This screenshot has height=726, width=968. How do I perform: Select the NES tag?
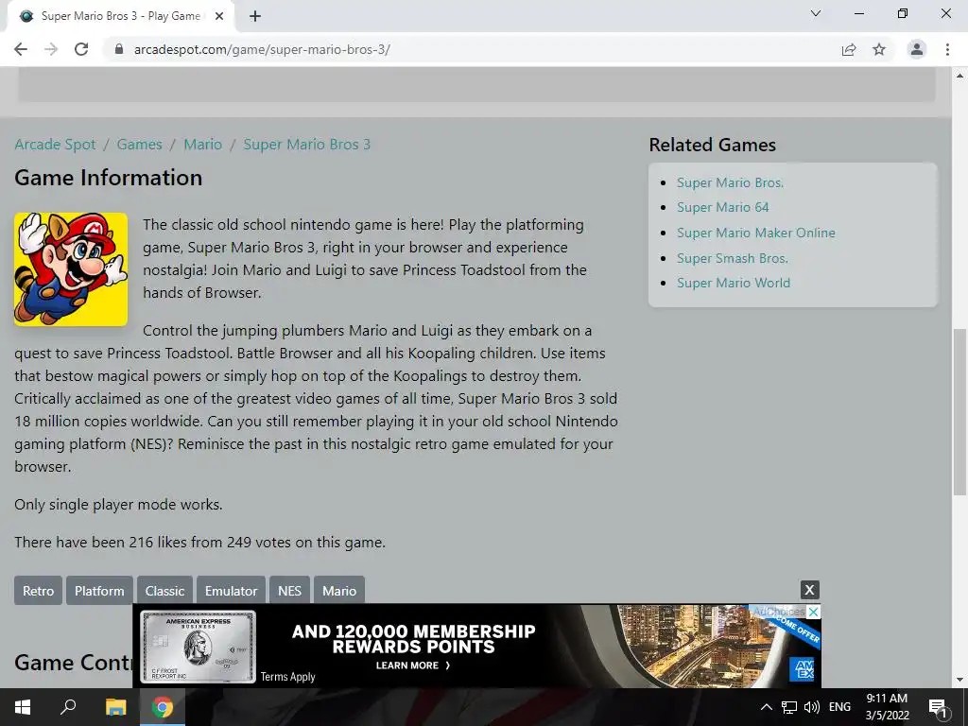pos(289,591)
